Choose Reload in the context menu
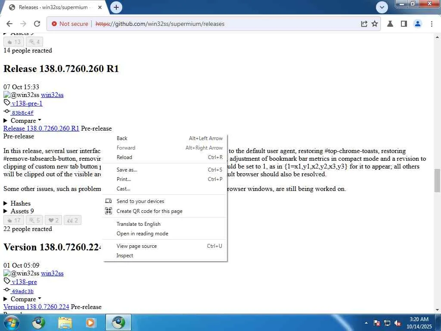The width and height of the screenshot is (441, 331). [165, 157]
